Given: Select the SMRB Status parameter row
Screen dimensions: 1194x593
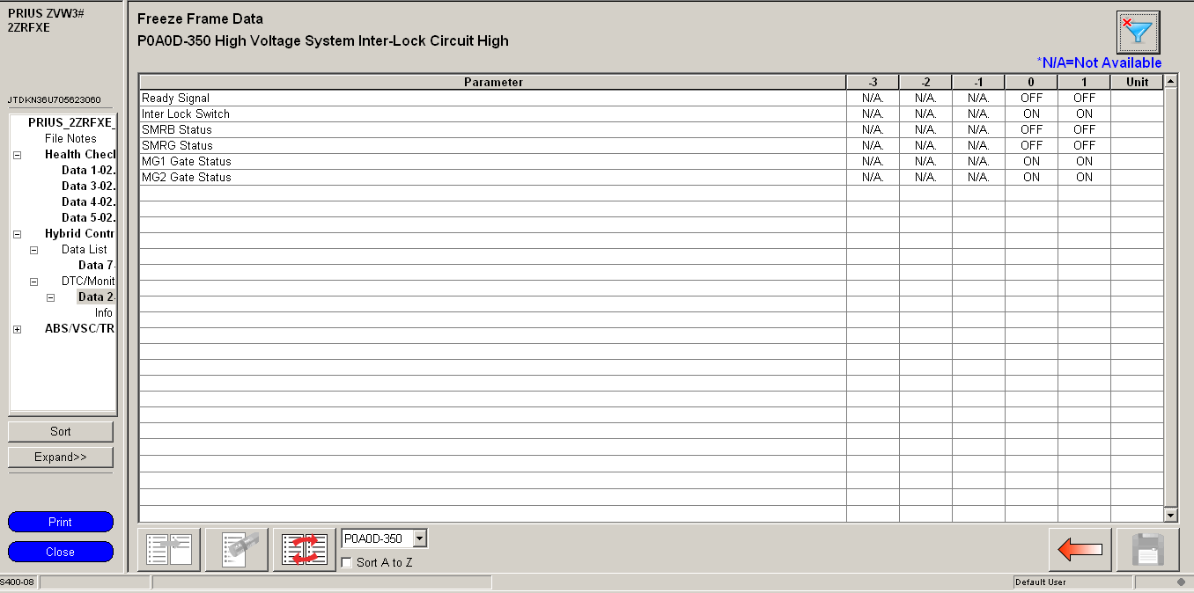Looking at the screenshot, I should 652,130.
